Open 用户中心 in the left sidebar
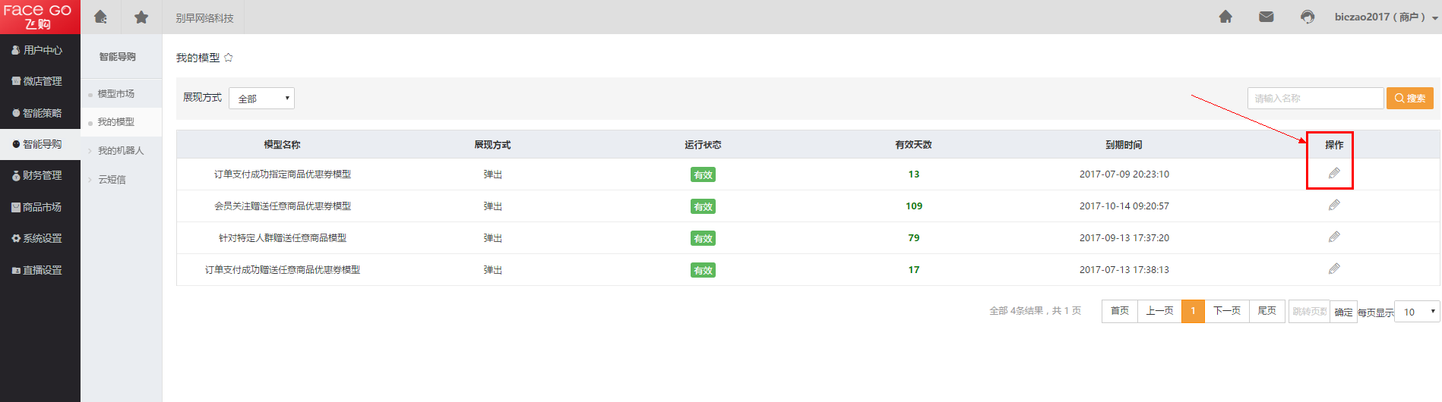 pyautogui.click(x=42, y=50)
